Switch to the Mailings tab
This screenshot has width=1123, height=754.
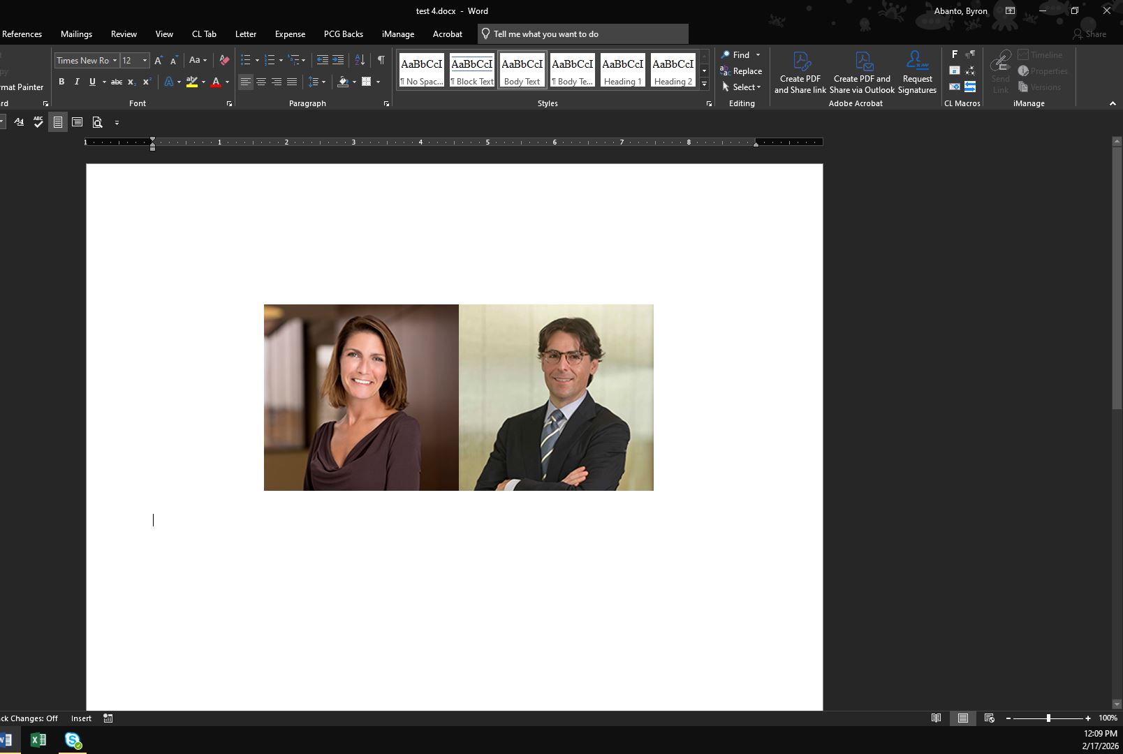click(x=76, y=34)
